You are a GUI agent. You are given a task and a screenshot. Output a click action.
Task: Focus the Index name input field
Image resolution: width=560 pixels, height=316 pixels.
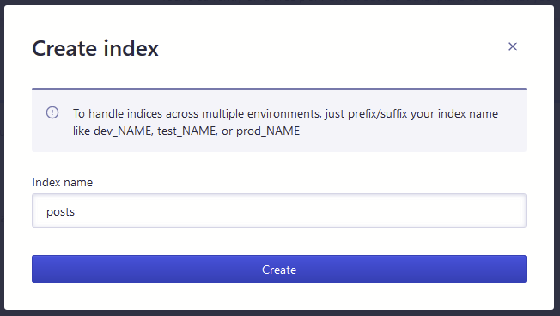(279, 210)
